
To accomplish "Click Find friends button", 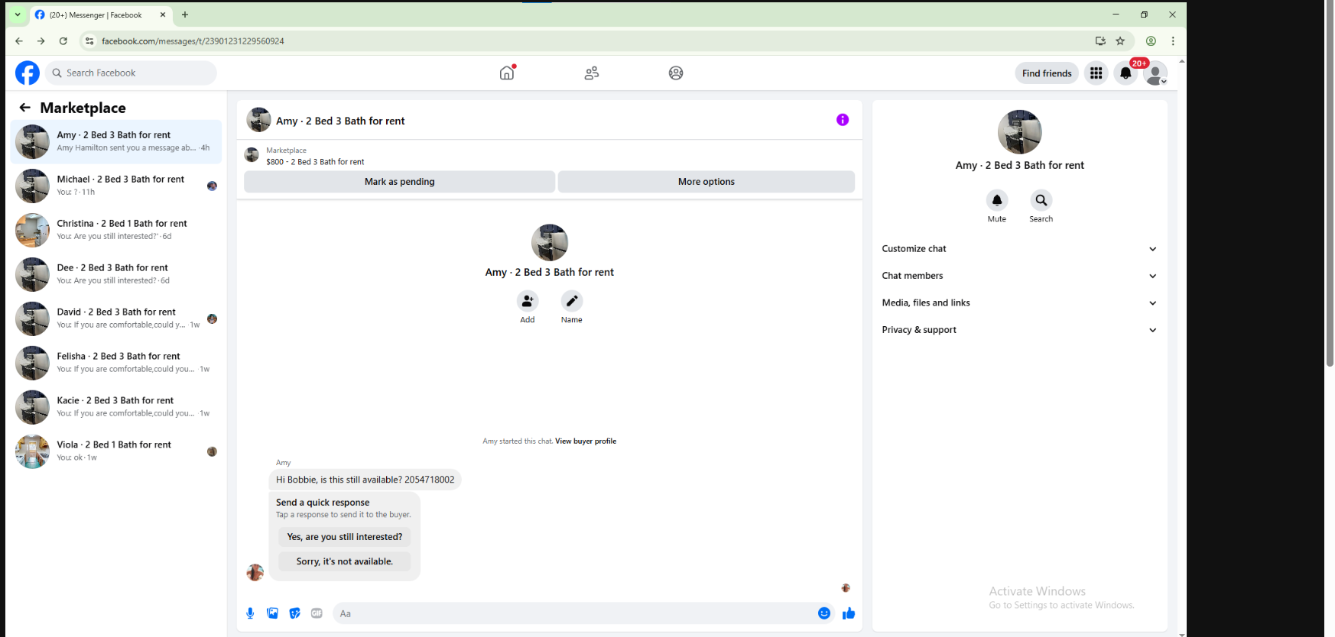I will 1047,73.
